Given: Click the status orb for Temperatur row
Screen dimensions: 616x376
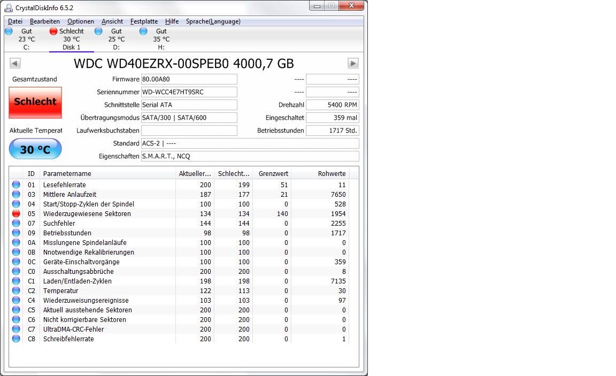Looking at the screenshot, I should tap(16, 290).
